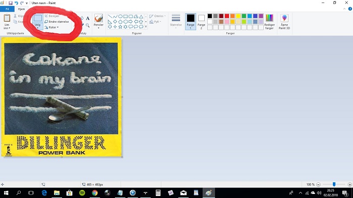Choose the red color swatch
This screenshot has height=198, width=353.
click(227, 16)
